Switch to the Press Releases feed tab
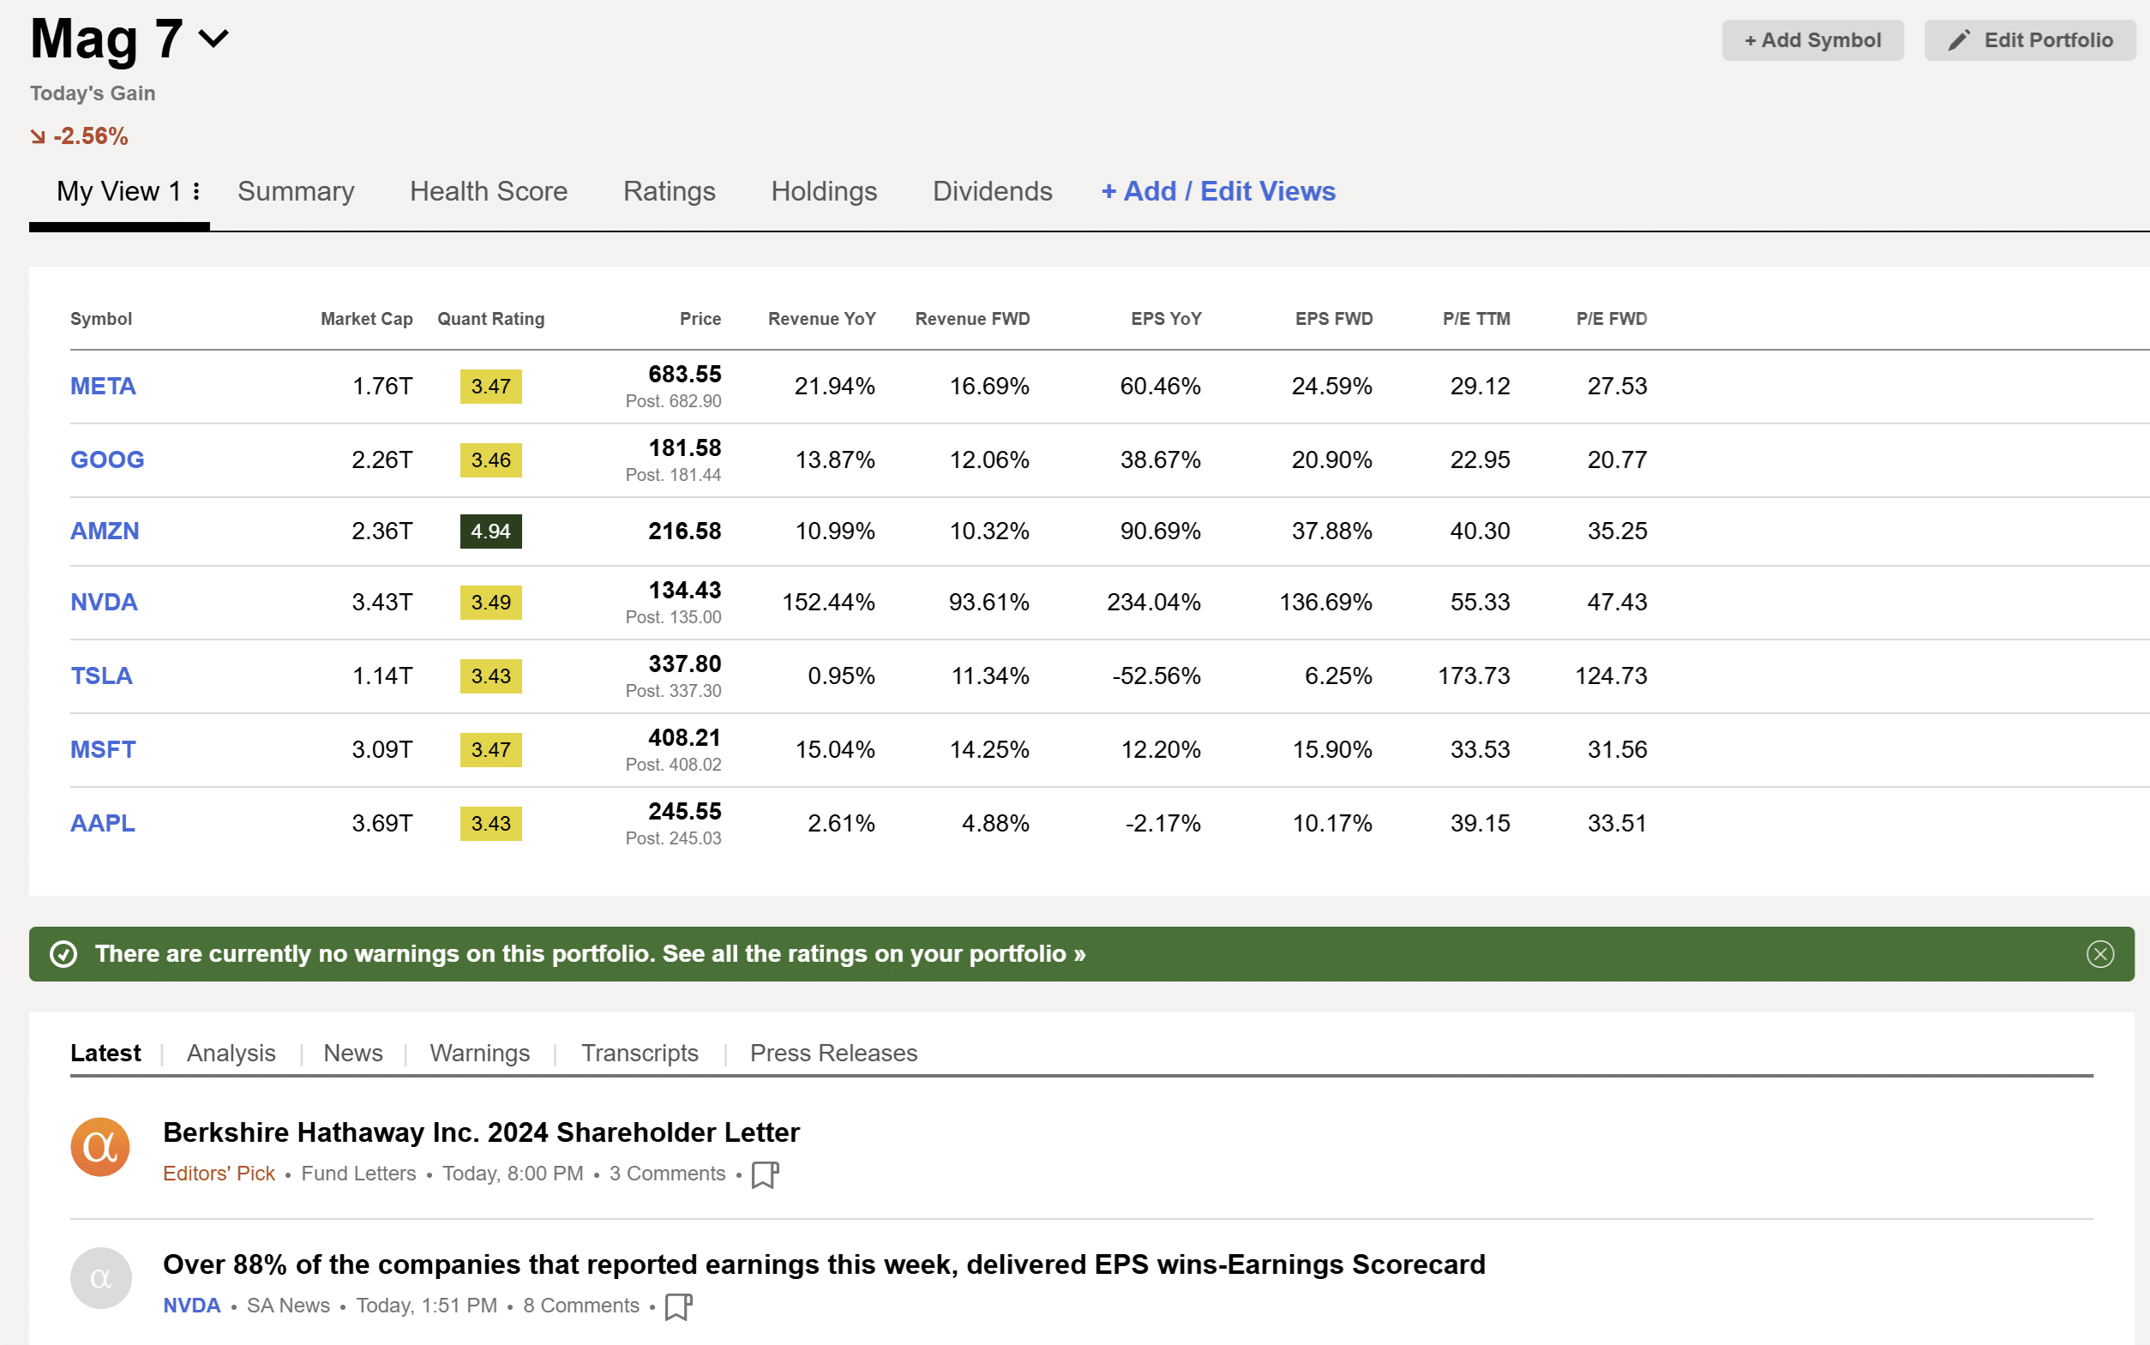The height and width of the screenshot is (1345, 2150). 833,1054
